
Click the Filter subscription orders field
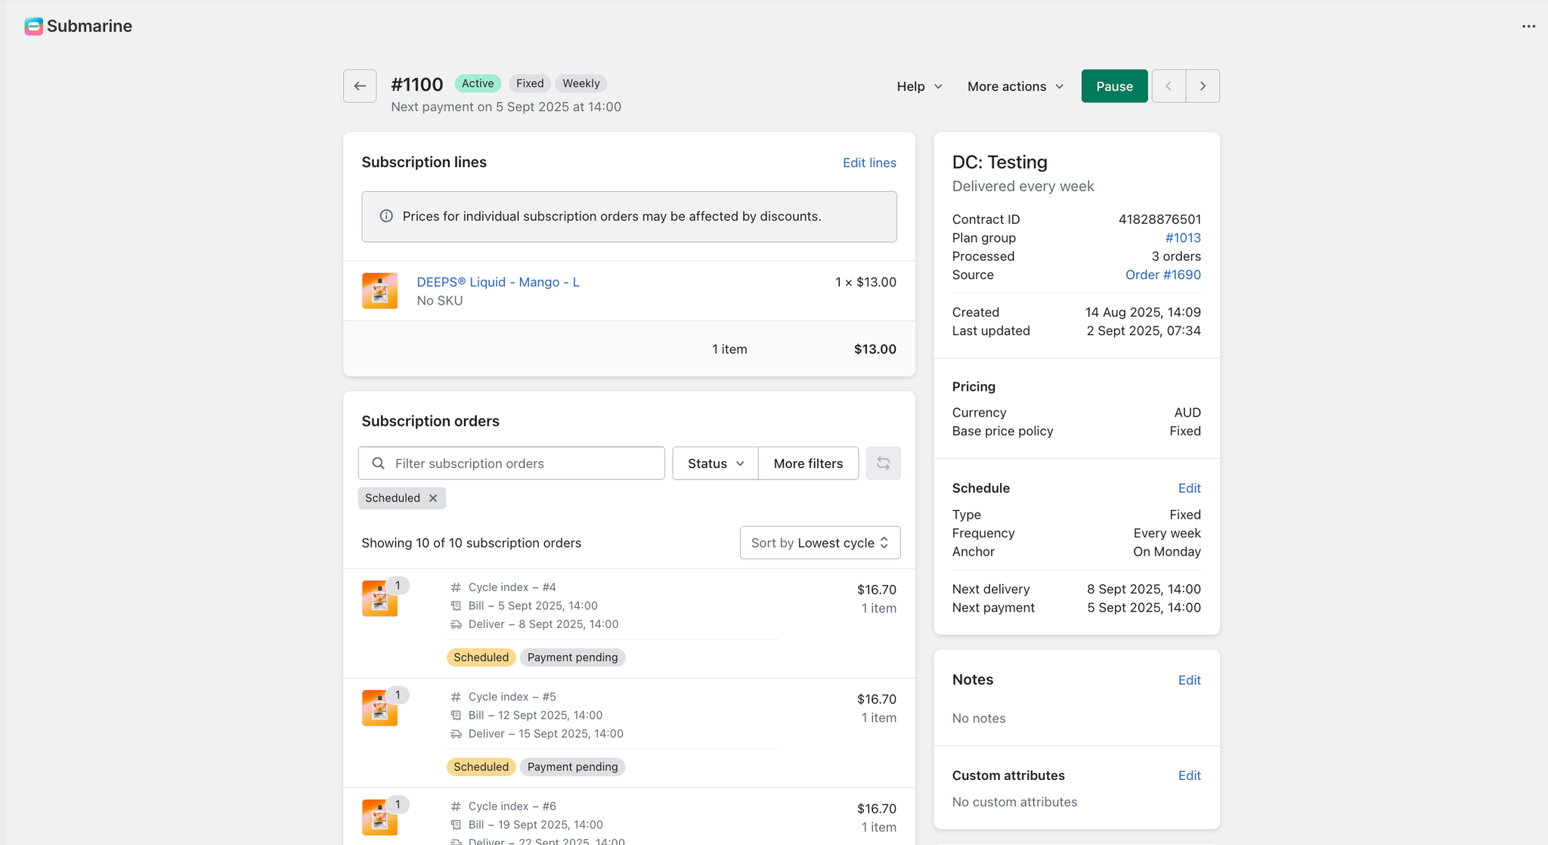tap(522, 463)
